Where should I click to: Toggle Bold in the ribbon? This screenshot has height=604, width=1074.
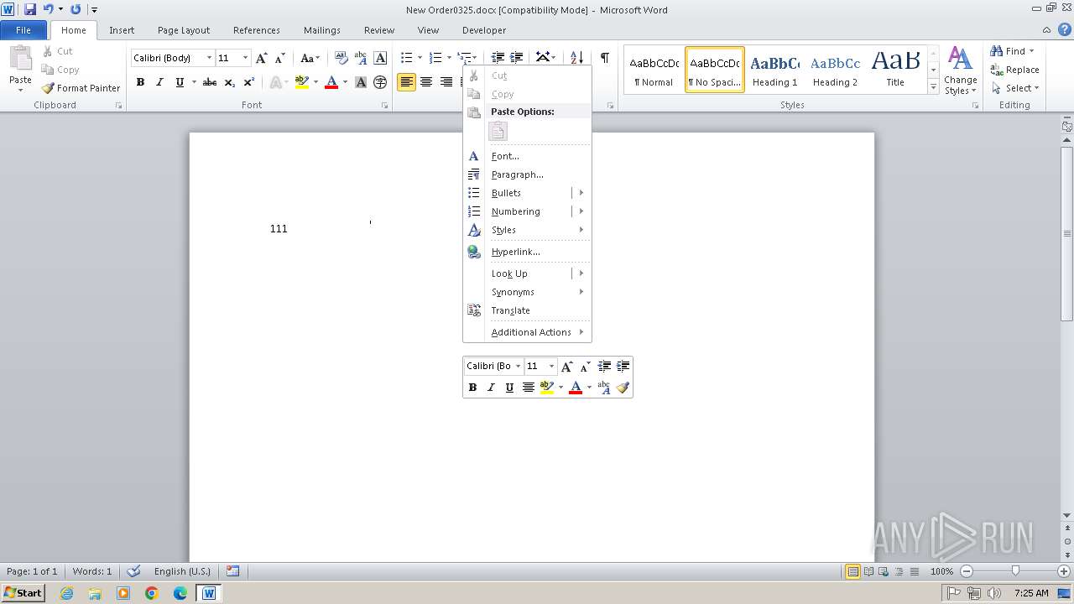pyautogui.click(x=140, y=82)
